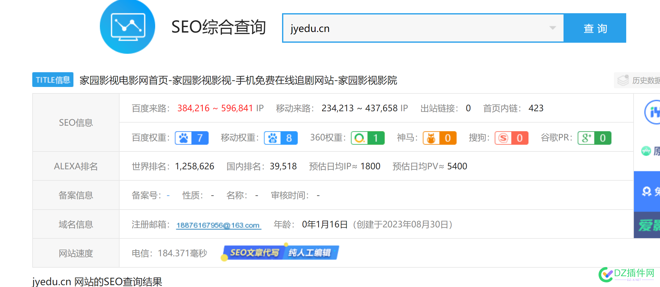Click the 搜狗 red weight badge
Viewport: 660px width, 287px height.
[512, 138]
